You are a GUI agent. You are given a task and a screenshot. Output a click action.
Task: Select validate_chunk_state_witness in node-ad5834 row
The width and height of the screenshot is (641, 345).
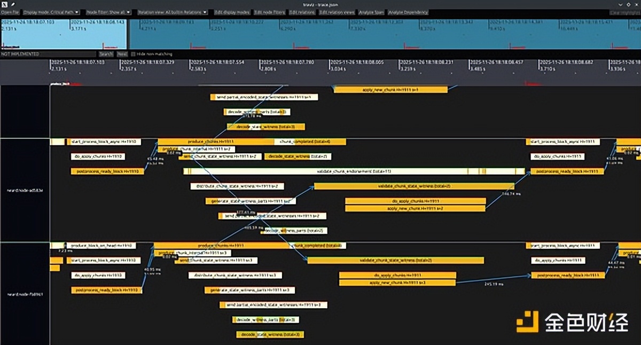tap(414, 186)
